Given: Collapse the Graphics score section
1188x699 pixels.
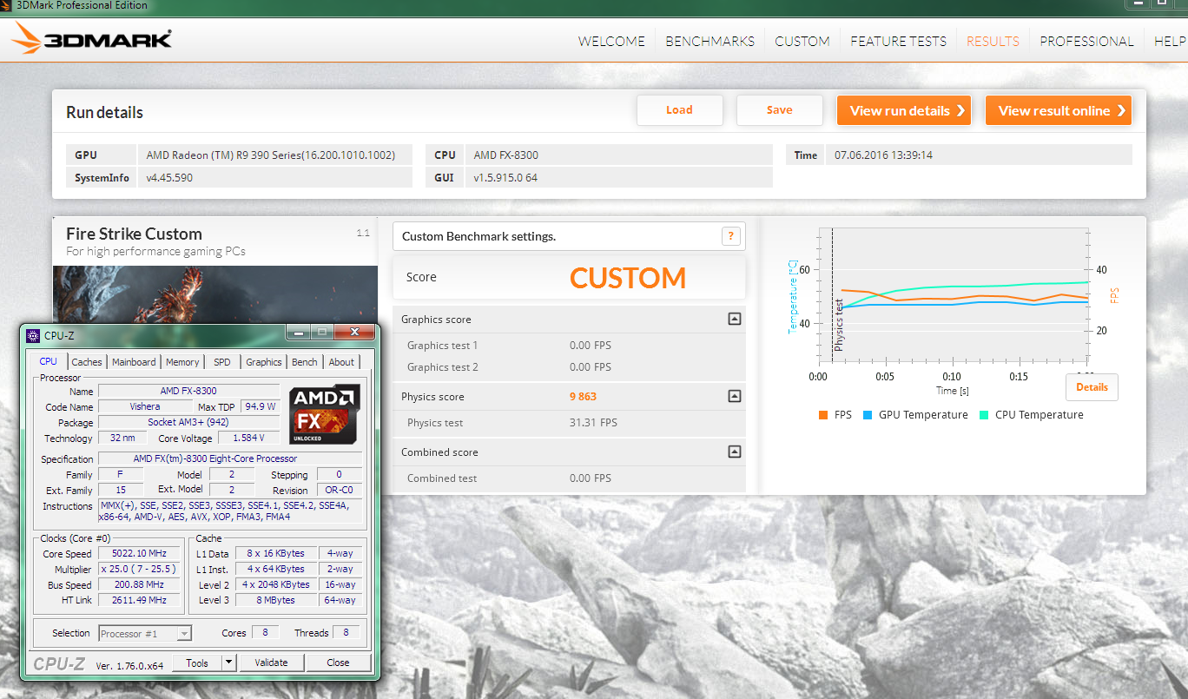Looking at the screenshot, I should 735,320.
